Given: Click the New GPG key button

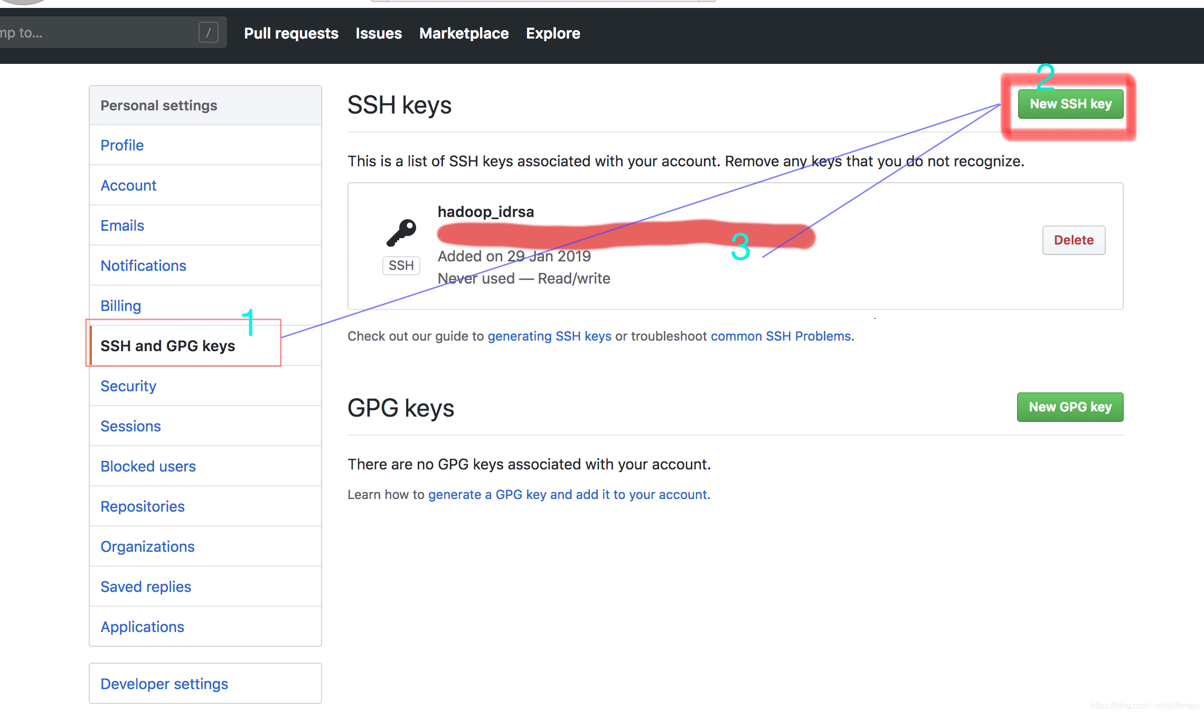Looking at the screenshot, I should pyautogui.click(x=1070, y=407).
